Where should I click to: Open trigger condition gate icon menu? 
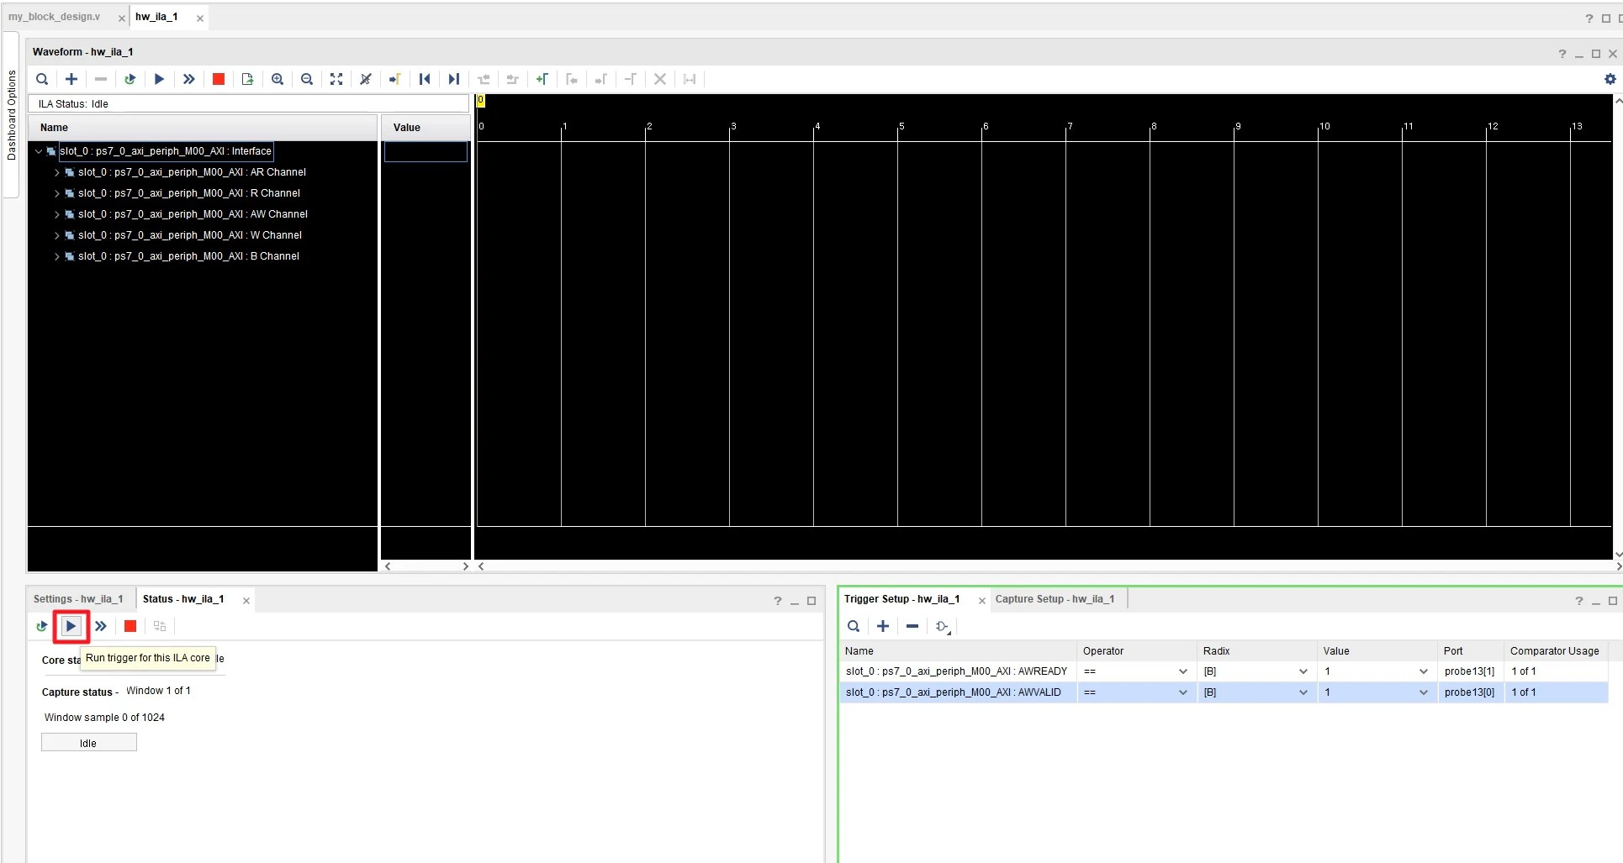click(x=943, y=627)
